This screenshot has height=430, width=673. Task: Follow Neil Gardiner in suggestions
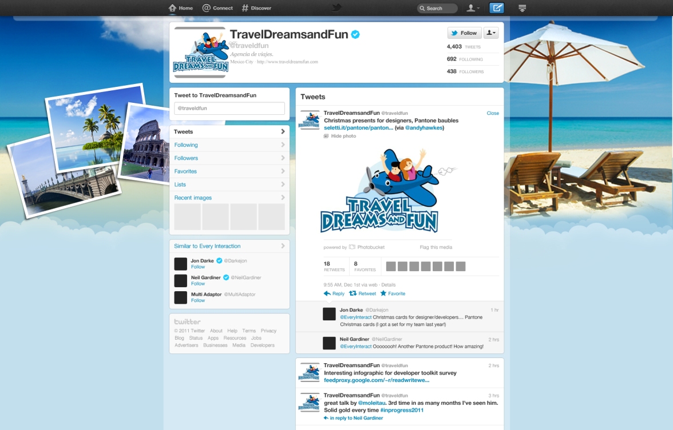click(198, 283)
